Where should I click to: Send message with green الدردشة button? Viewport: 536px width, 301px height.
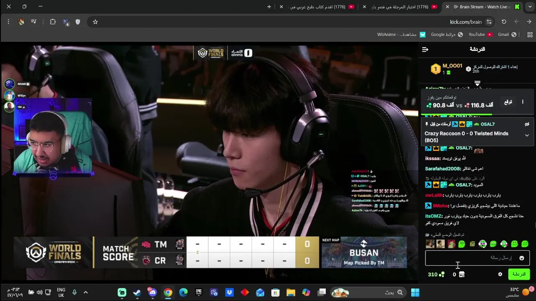[519, 274]
